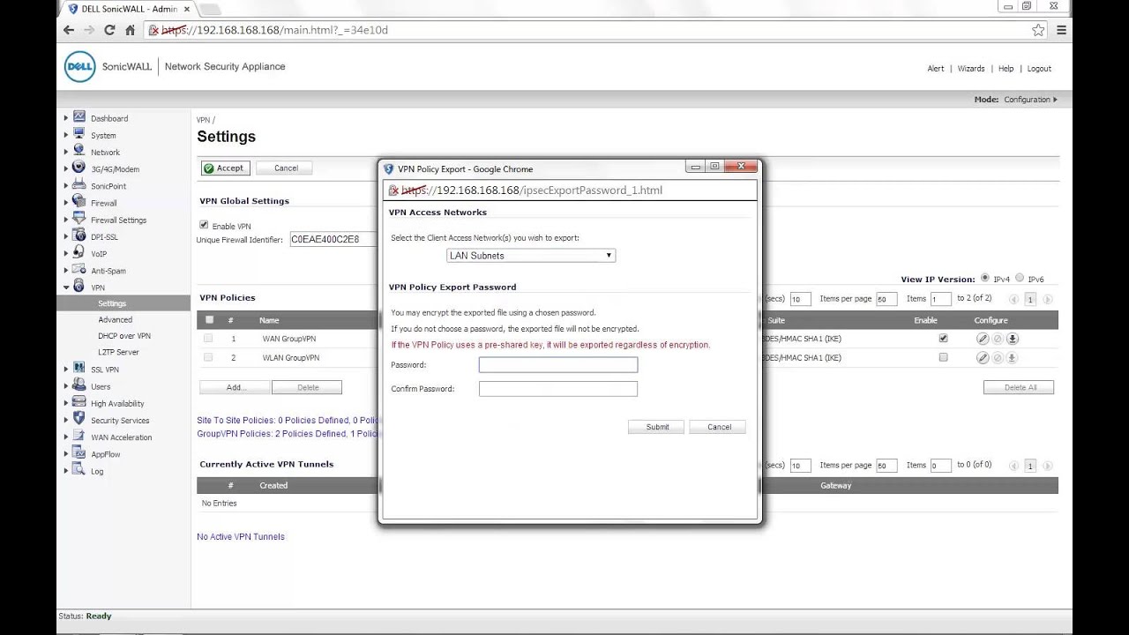Click Submit in the VPN Policy Export dialog
Viewport: 1129px width, 635px height.
[x=657, y=427]
